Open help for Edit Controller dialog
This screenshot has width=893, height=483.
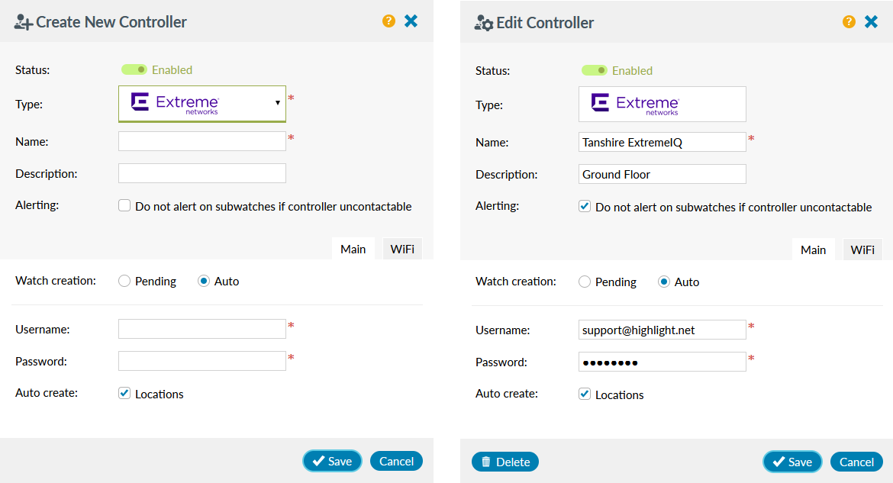849,21
